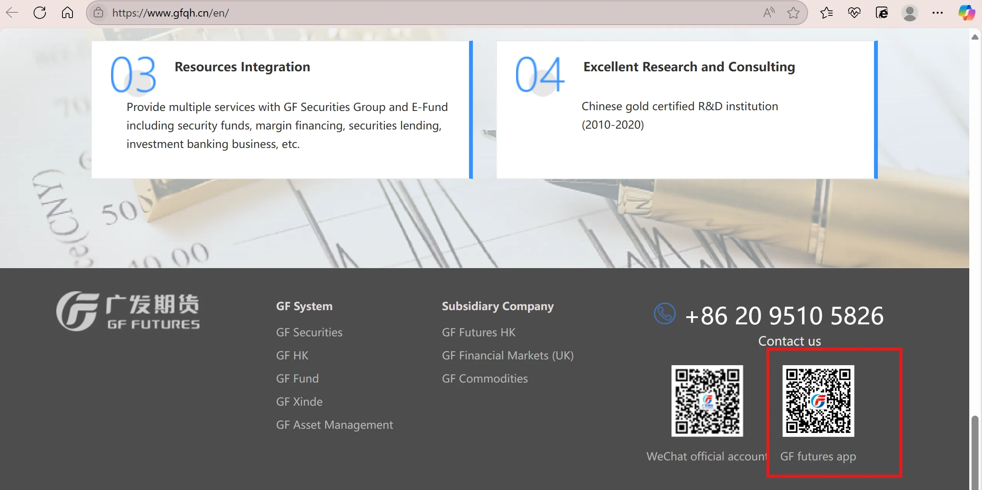Image resolution: width=982 pixels, height=490 pixels.
Task: Click the scrollbar up arrow
Action: pos(975,37)
